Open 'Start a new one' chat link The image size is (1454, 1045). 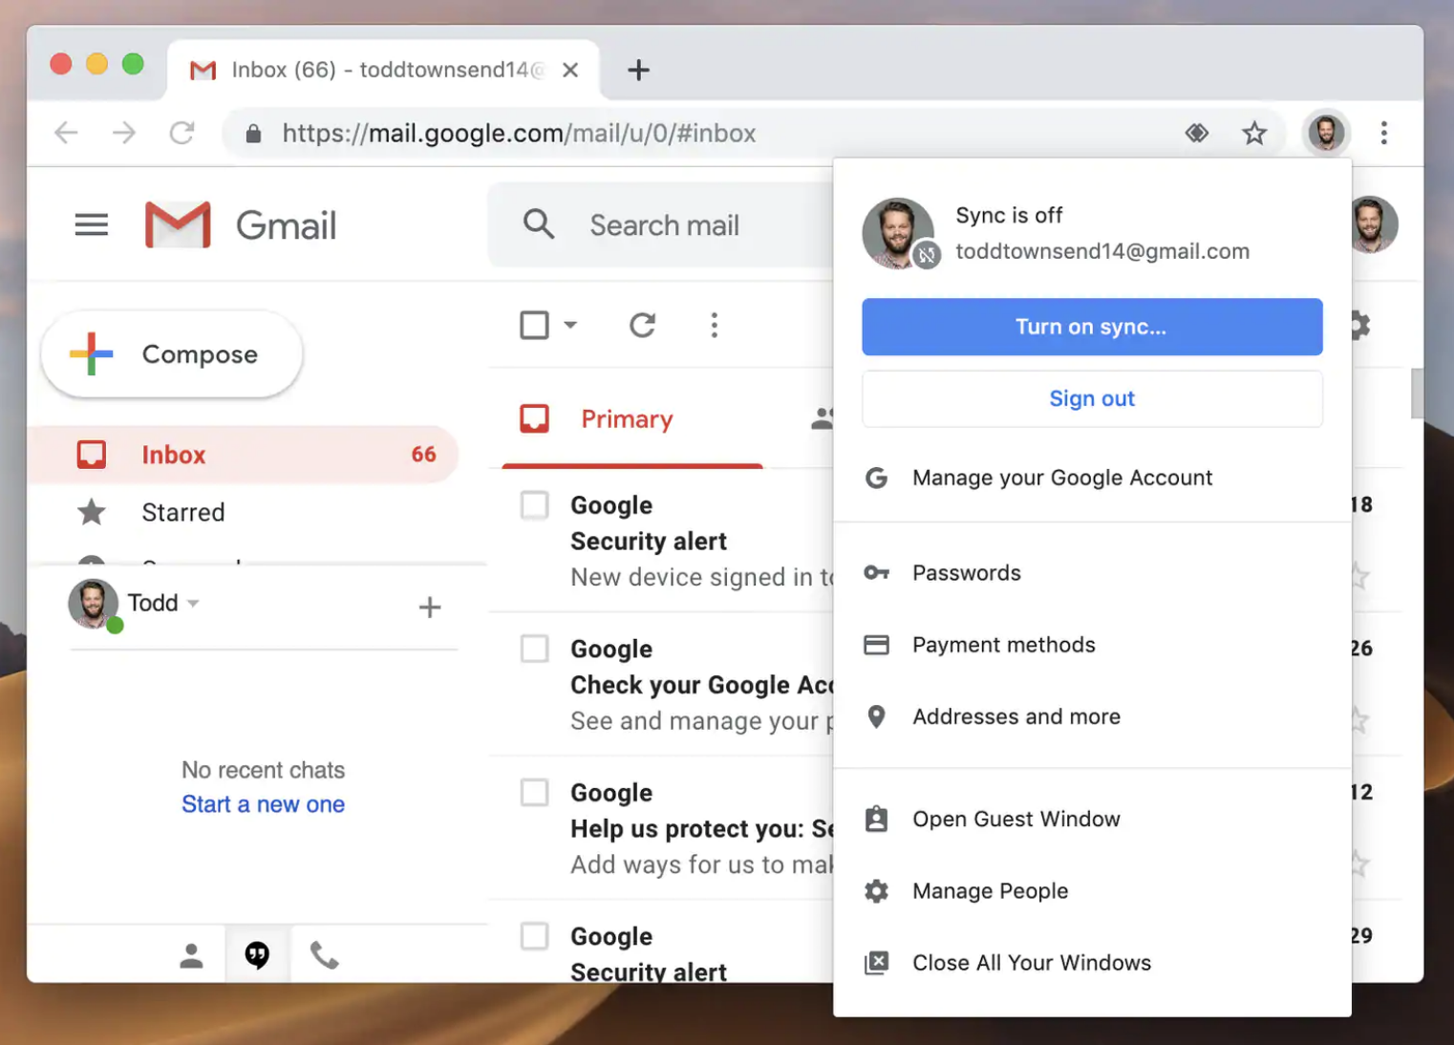(x=263, y=803)
